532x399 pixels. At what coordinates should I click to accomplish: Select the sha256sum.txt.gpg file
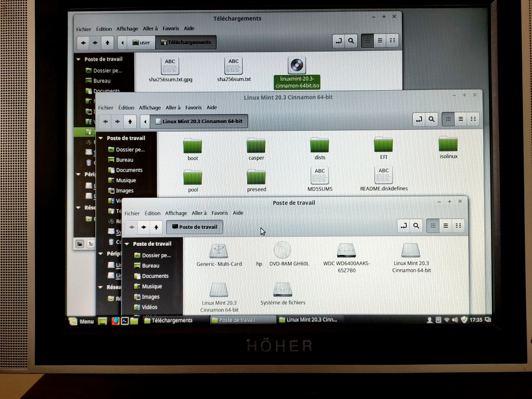point(170,70)
